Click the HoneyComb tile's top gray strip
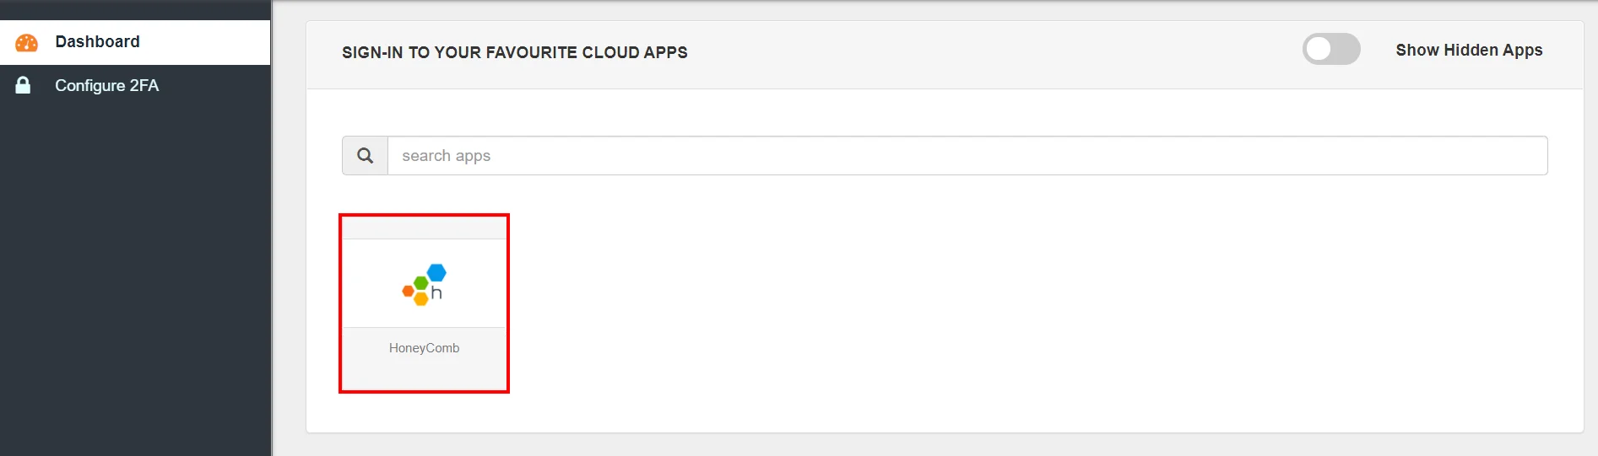This screenshot has height=456, width=1598. pos(424,229)
